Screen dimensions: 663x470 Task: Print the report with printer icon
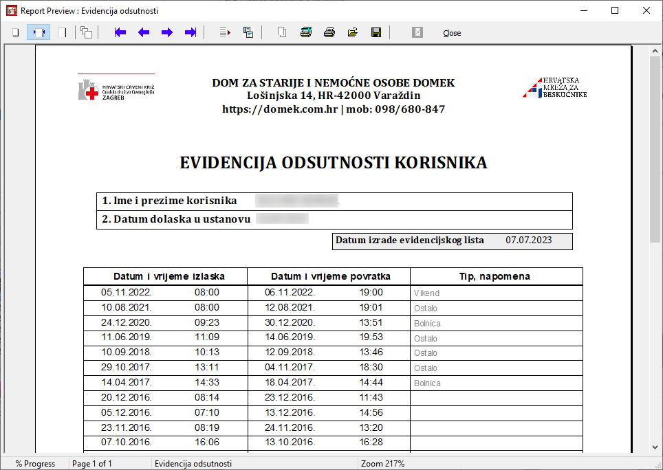[329, 32]
